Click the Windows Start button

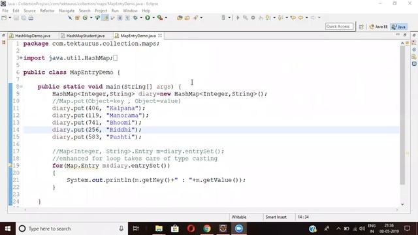(8, 228)
